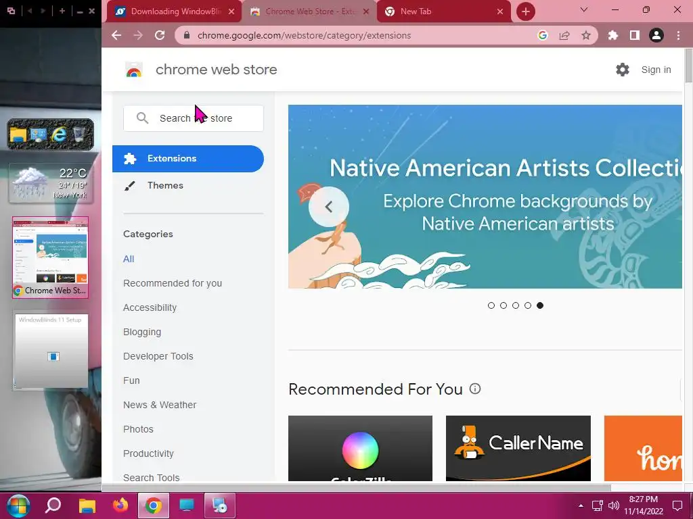Open the CallerName extension card
The height and width of the screenshot is (519, 693).
tap(518, 449)
